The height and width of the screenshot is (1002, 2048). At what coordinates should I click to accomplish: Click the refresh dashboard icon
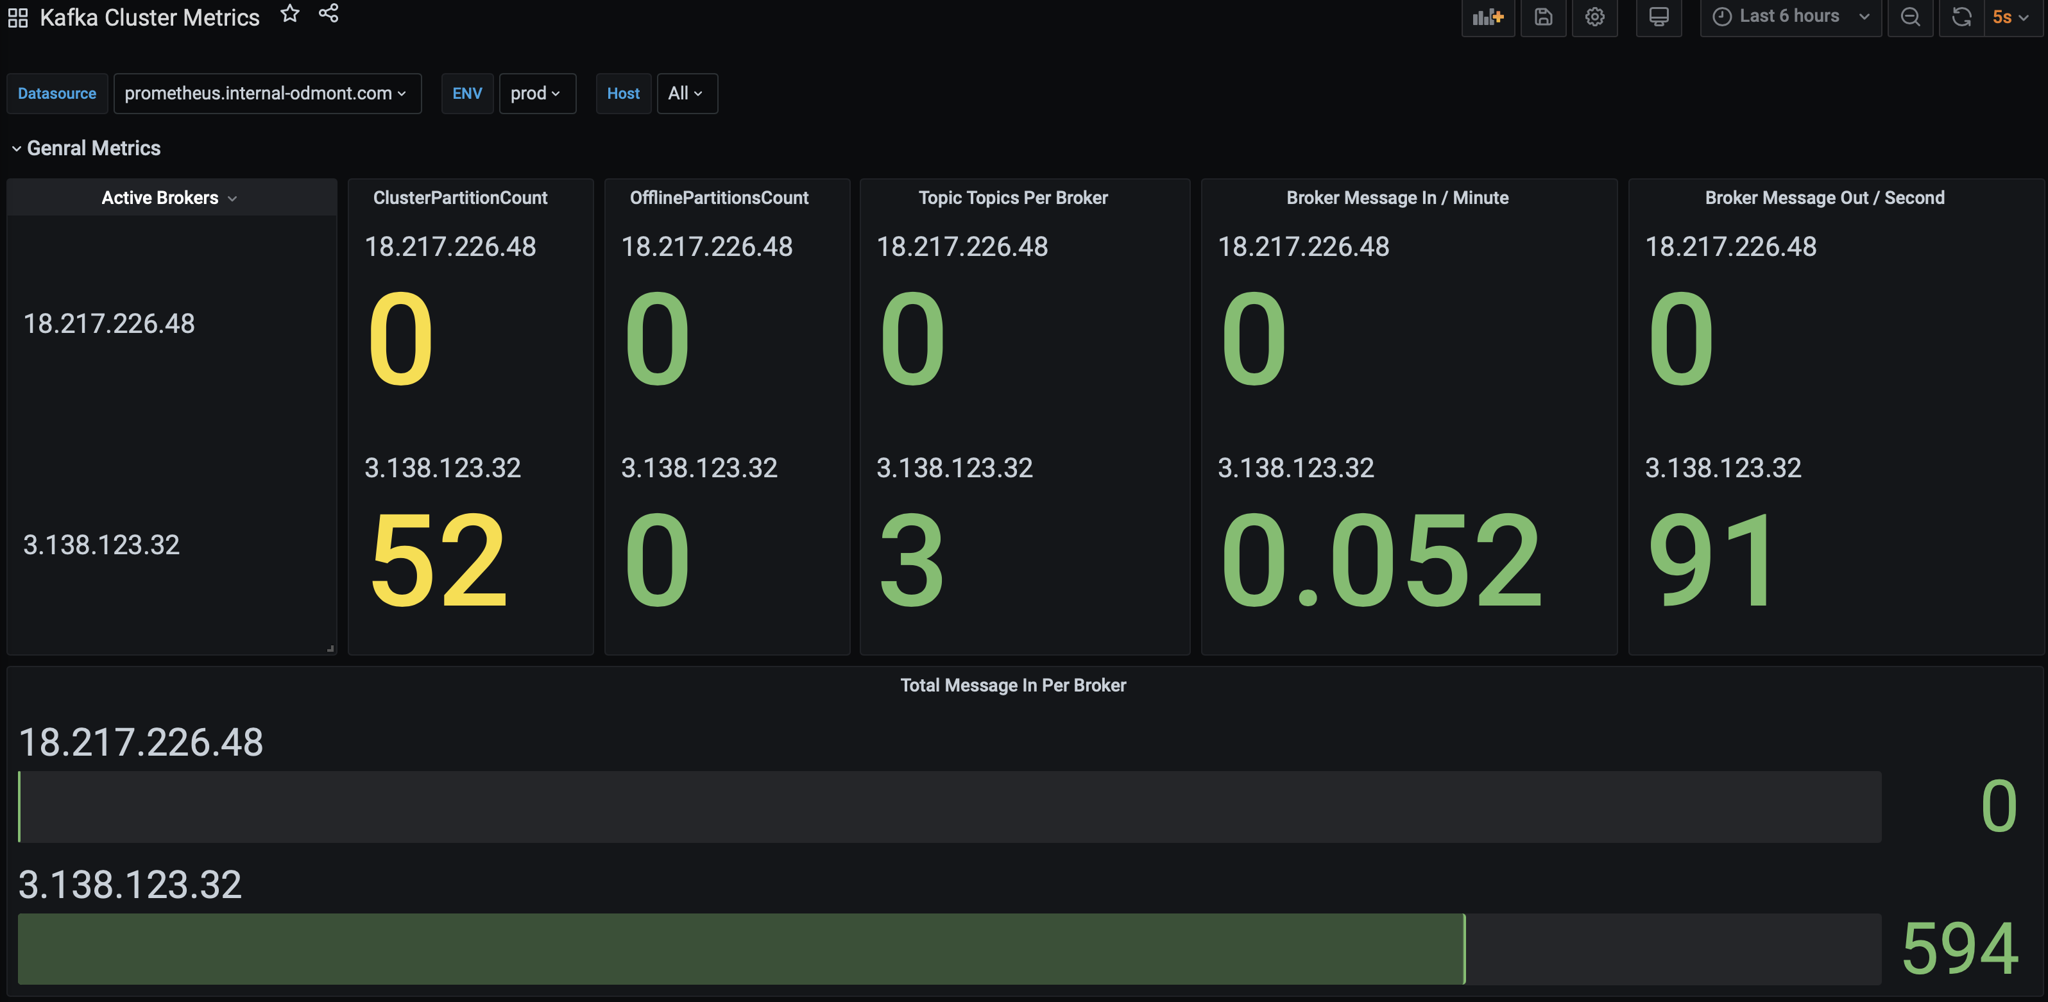click(x=1961, y=17)
